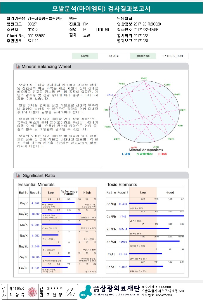Click the specialist number 제333호

(x=55, y=289)
